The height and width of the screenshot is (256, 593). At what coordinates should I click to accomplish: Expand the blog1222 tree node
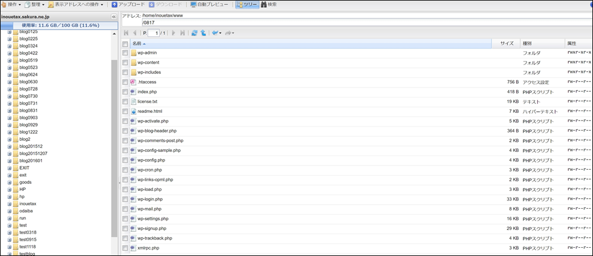pos(9,132)
